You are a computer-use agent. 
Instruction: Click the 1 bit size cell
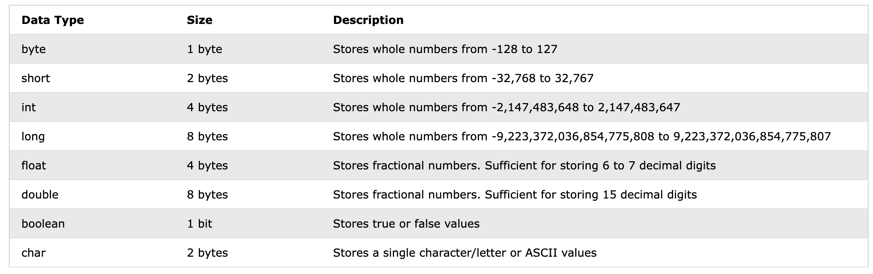click(x=199, y=224)
